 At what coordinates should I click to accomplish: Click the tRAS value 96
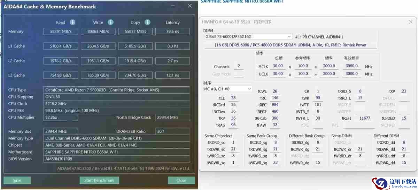(233, 125)
